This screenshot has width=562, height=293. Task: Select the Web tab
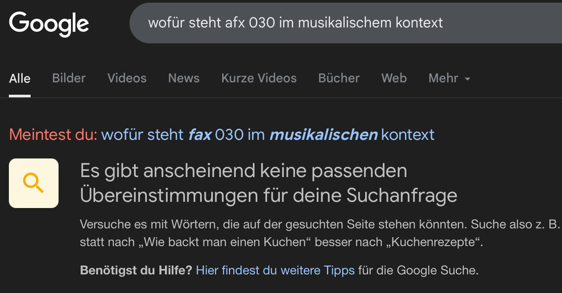coord(394,78)
